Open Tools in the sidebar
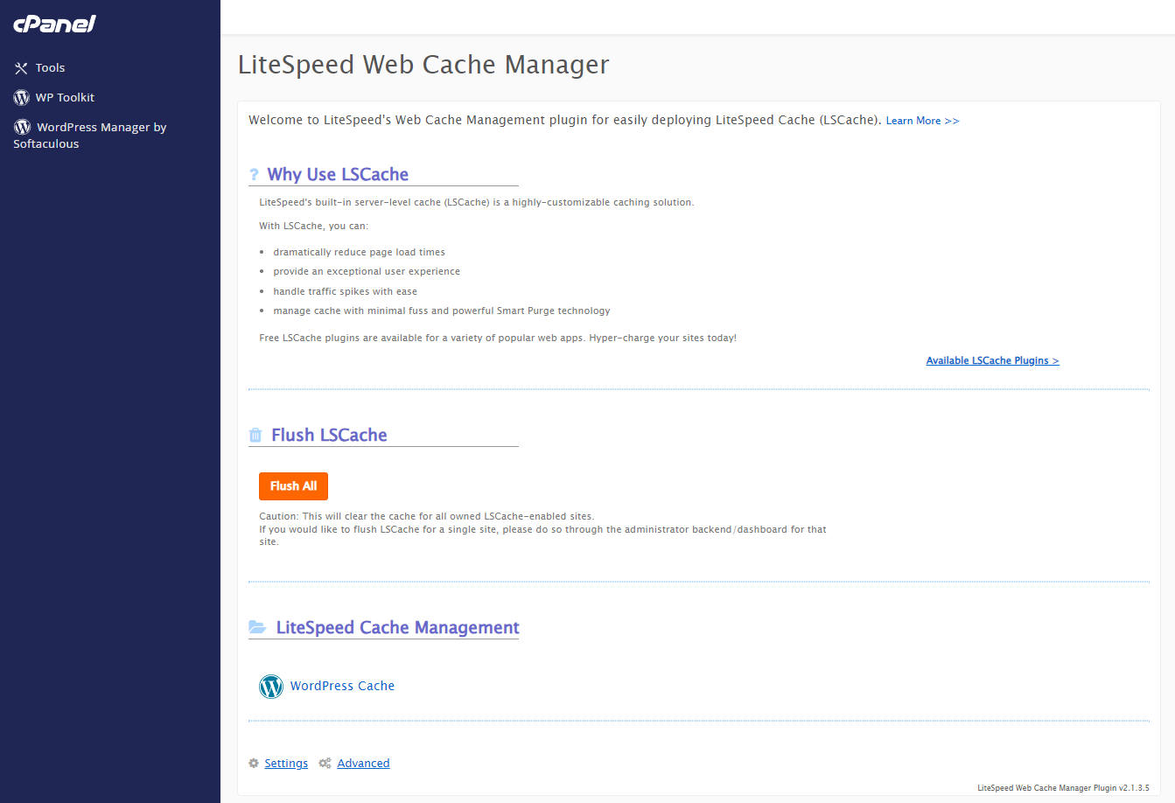1175x803 pixels. [50, 68]
